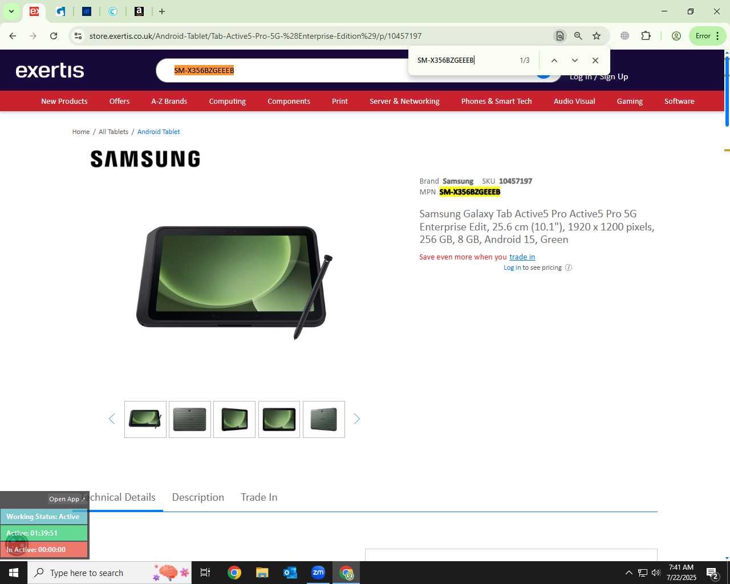This screenshot has width=730, height=584.
Task: Open Outlook from the taskbar
Action: (x=290, y=573)
